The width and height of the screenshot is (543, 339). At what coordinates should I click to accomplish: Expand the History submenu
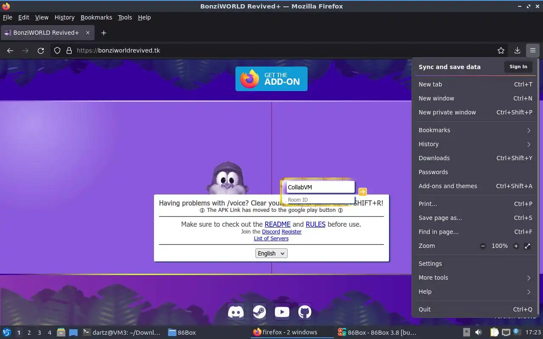pyautogui.click(x=475, y=144)
